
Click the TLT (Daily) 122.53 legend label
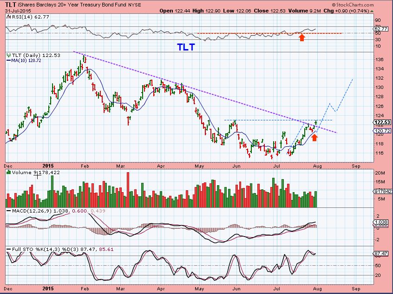click(36, 55)
